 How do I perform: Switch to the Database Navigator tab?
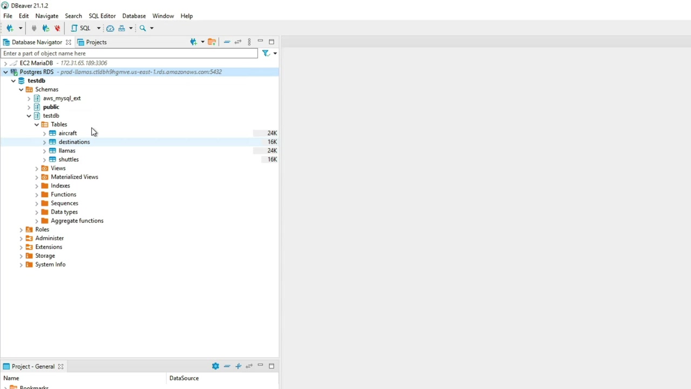point(37,42)
